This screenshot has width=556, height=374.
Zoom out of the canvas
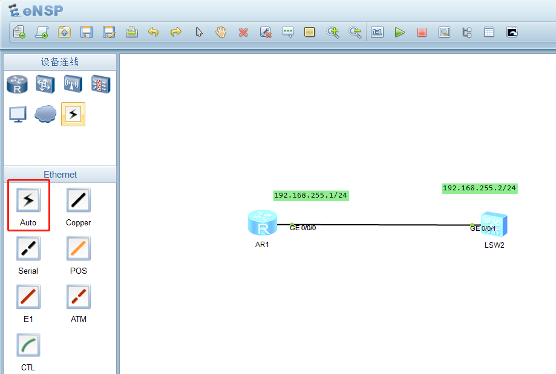[355, 32]
